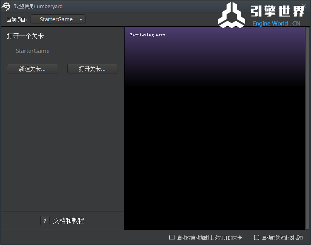Click the 'Retrieving news...' text

pyautogui.click(x=150, y=35)
